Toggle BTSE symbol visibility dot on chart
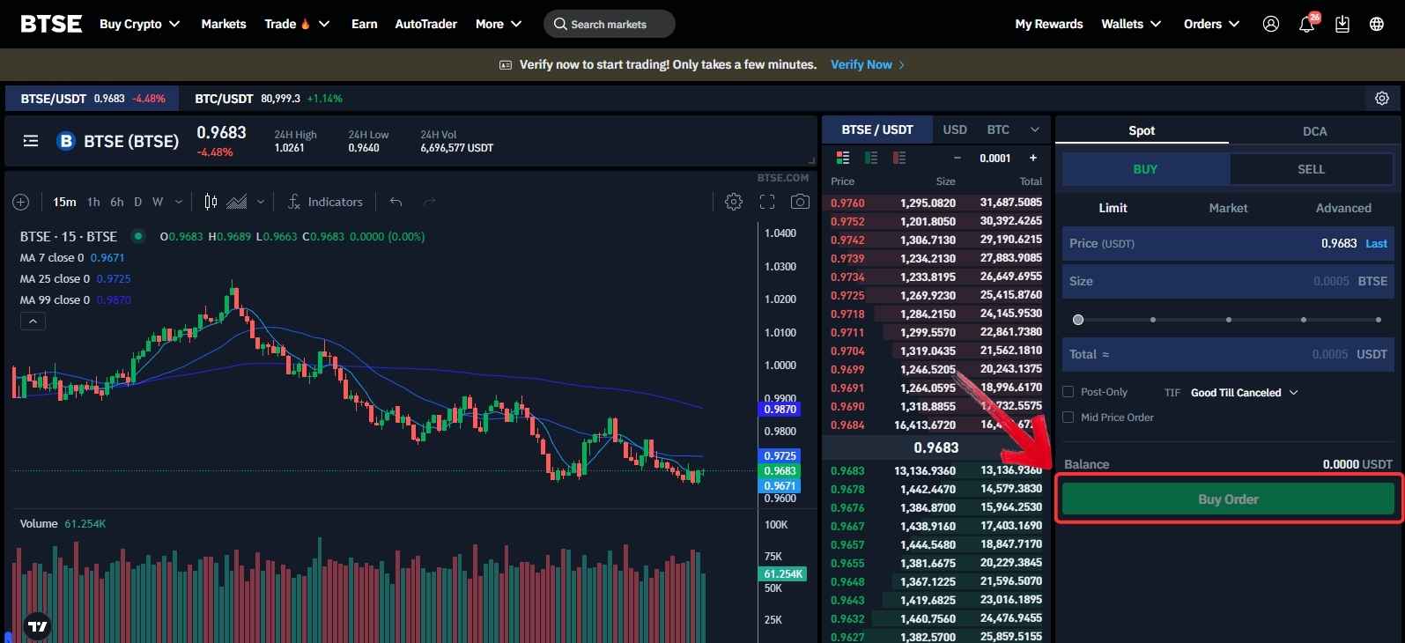The width and height of the screenshot is (1405, 643). pyautogui.click(x=137, y=236)
